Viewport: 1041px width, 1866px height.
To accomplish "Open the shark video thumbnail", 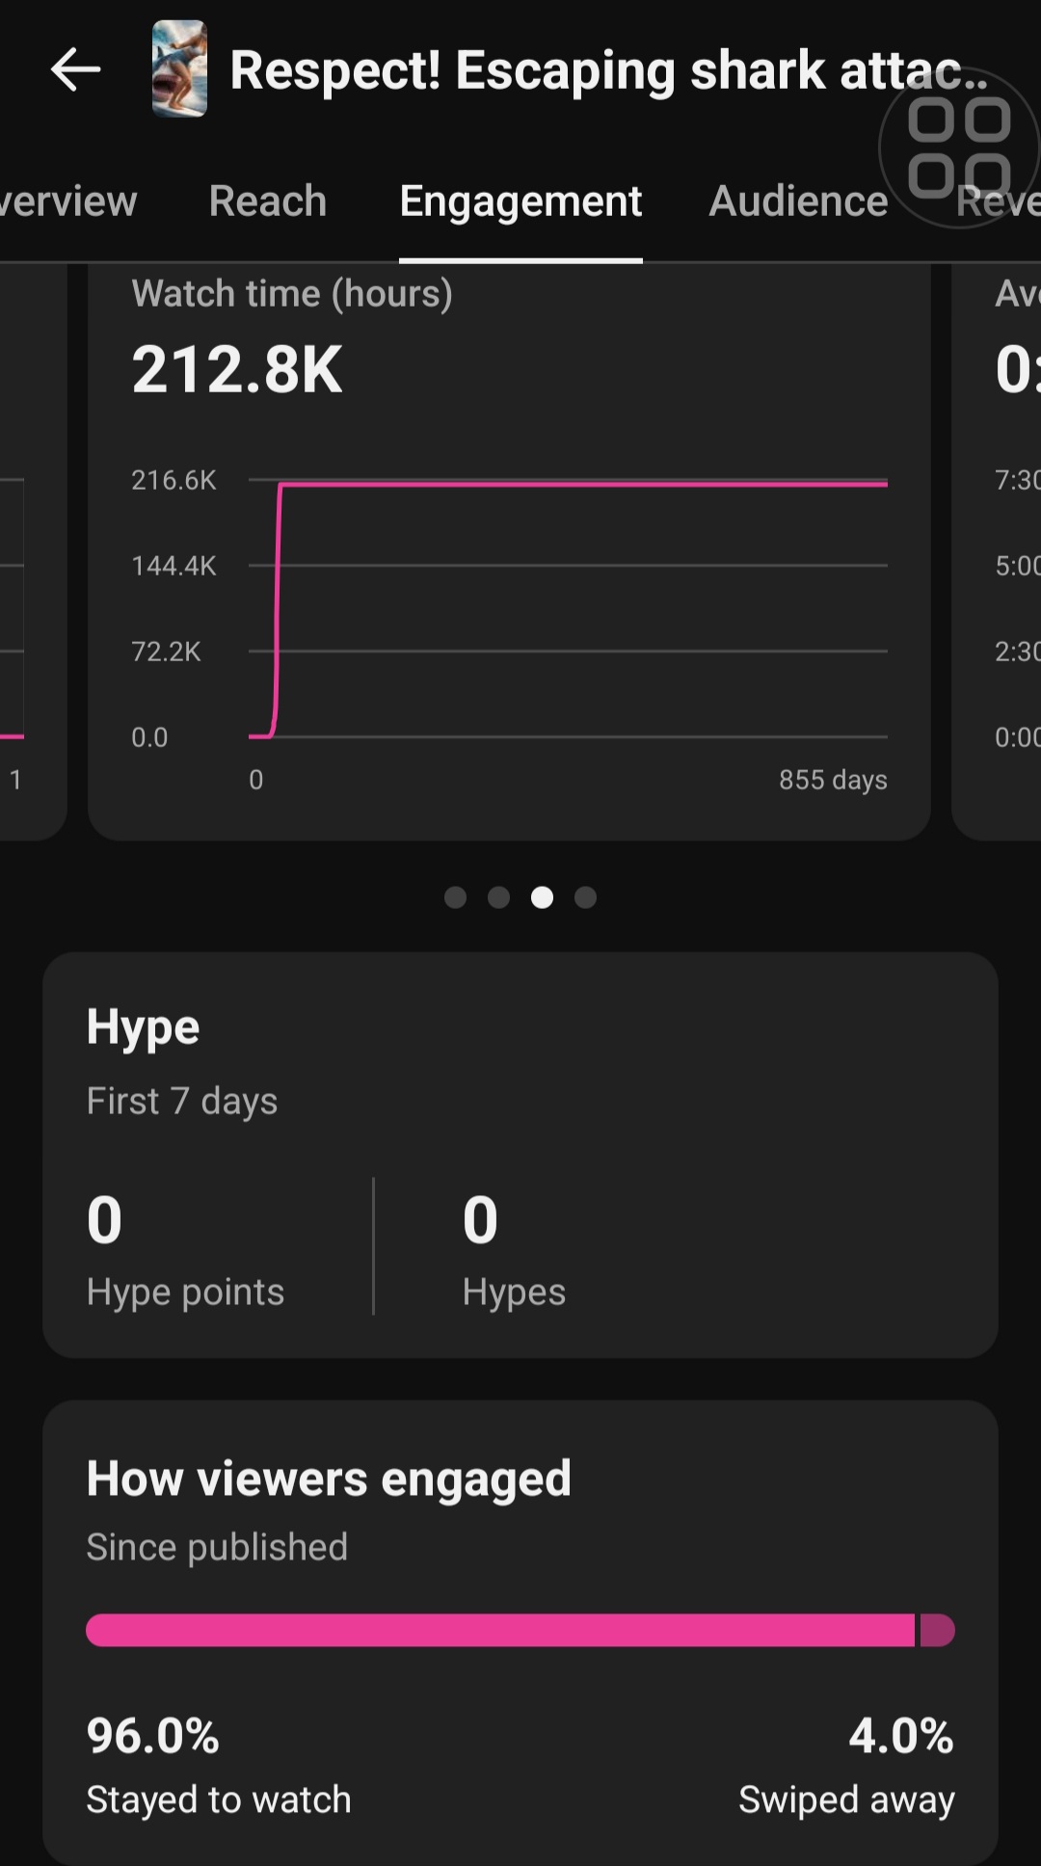I will [x=179, y=68].
